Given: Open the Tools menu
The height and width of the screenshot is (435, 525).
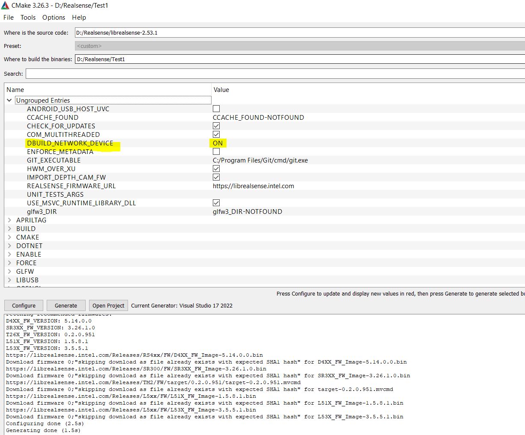Looking at the screenshot, I should (28, 18).
